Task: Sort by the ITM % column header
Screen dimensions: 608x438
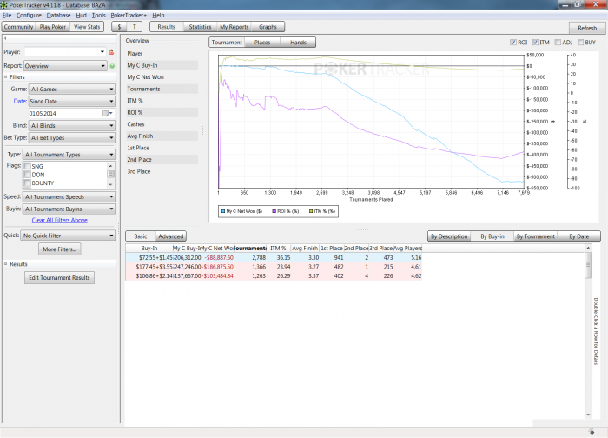Action: pos(278,248)
